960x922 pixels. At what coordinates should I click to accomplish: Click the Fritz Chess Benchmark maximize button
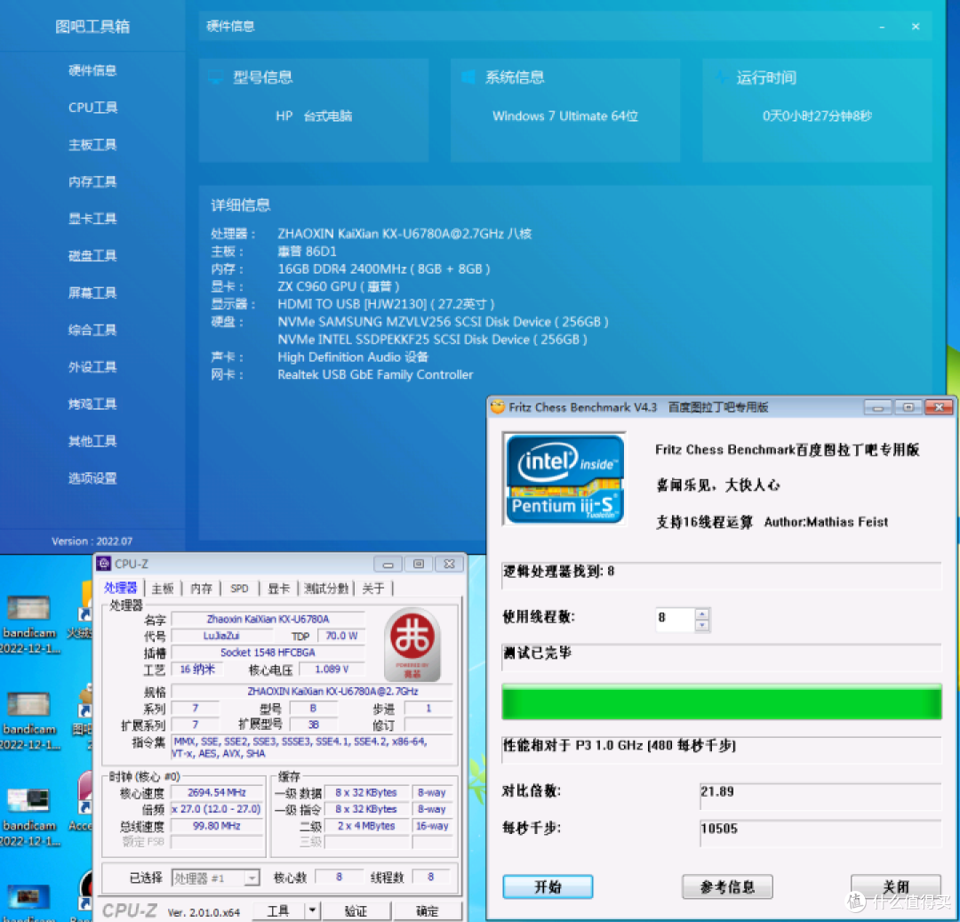pyautogui.click(x=908, y=407)
